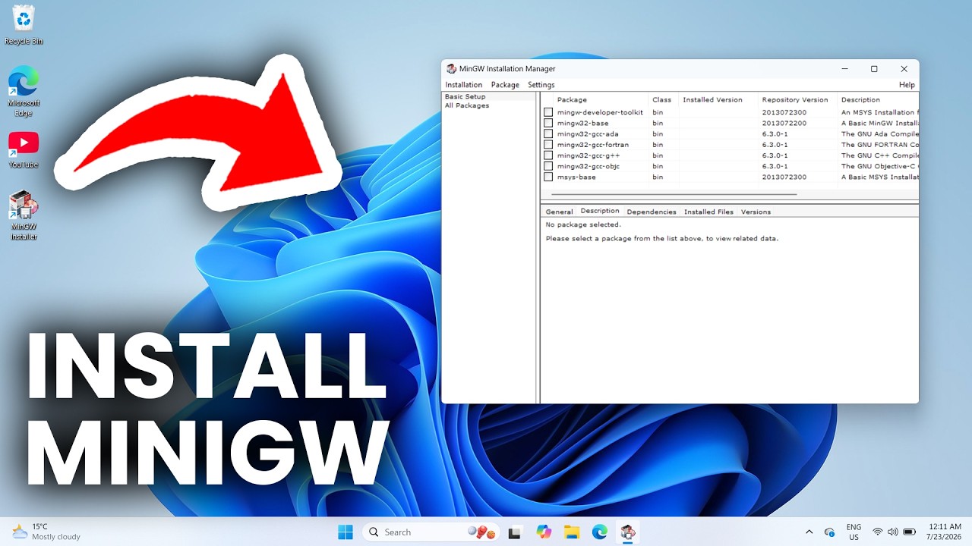Click the sports highlight icon in the search box
Viewport: 972px width, 546px height.
tap(481, 532)
